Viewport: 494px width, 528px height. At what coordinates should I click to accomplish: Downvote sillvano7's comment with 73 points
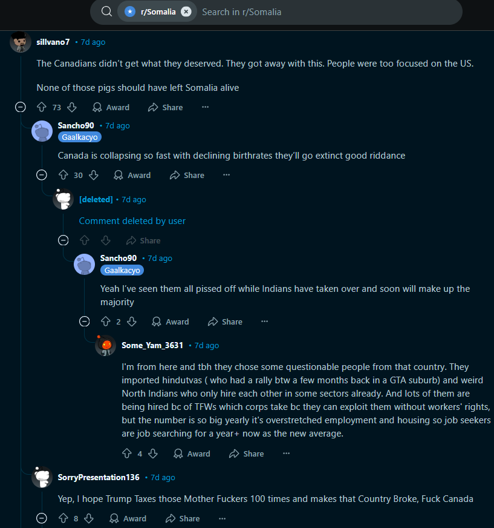coord(72,107)
